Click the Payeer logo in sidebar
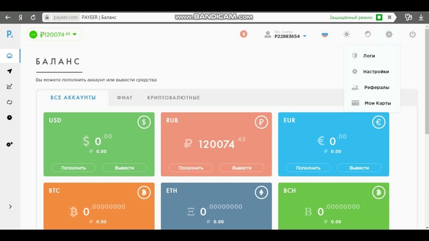This screenshot has height=241, width=429. coord(10,34)
